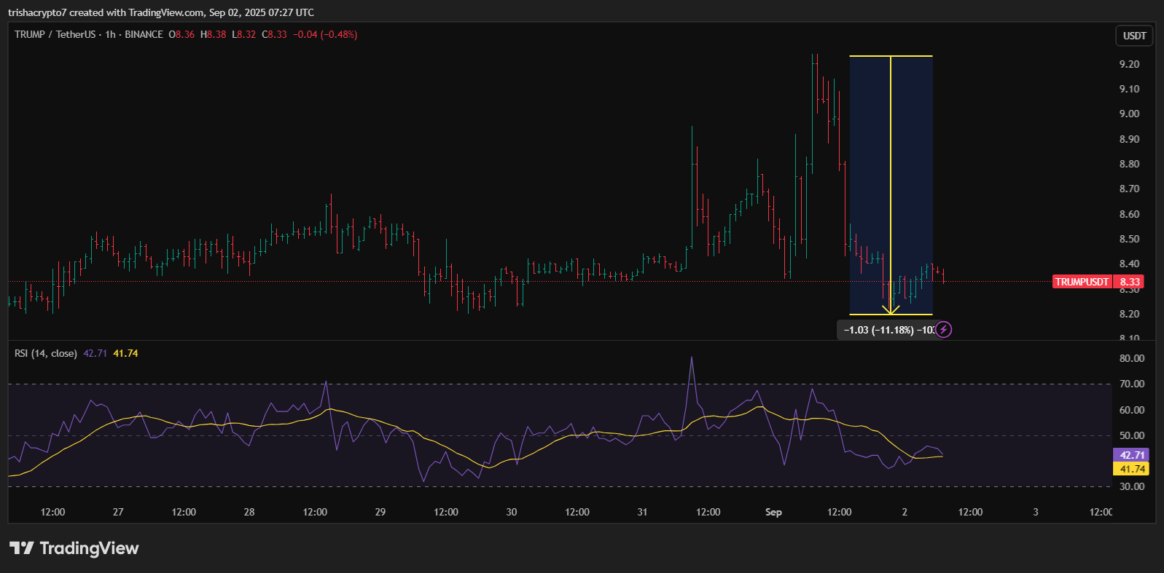
Task: Click the 60.00 RSI axis label
Action: (1132, 410)
